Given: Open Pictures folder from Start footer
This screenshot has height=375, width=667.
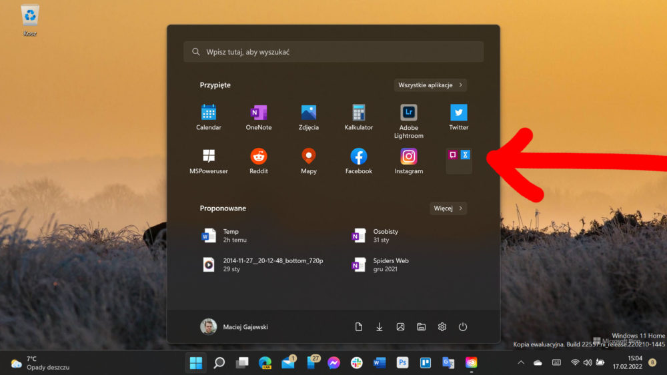Looking at the screenshot, I should click(x=400, y=326).
